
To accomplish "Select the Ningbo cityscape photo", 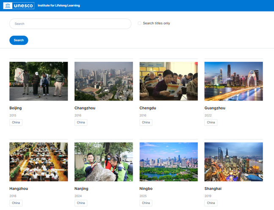I will pyautogui.click(x=169, y=162).
